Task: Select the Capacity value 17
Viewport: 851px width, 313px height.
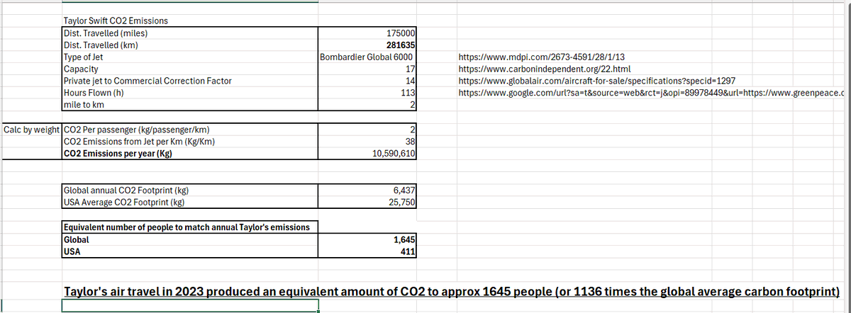Action: click(x=367, y=69)
